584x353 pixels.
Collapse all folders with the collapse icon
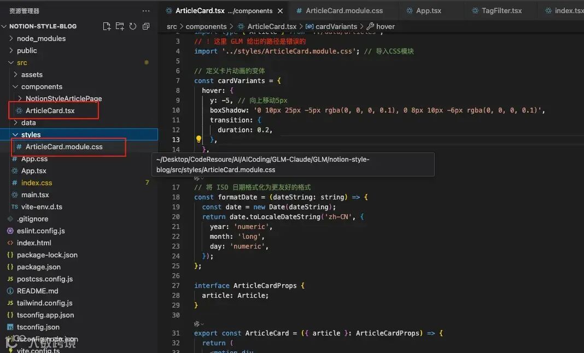146,26
